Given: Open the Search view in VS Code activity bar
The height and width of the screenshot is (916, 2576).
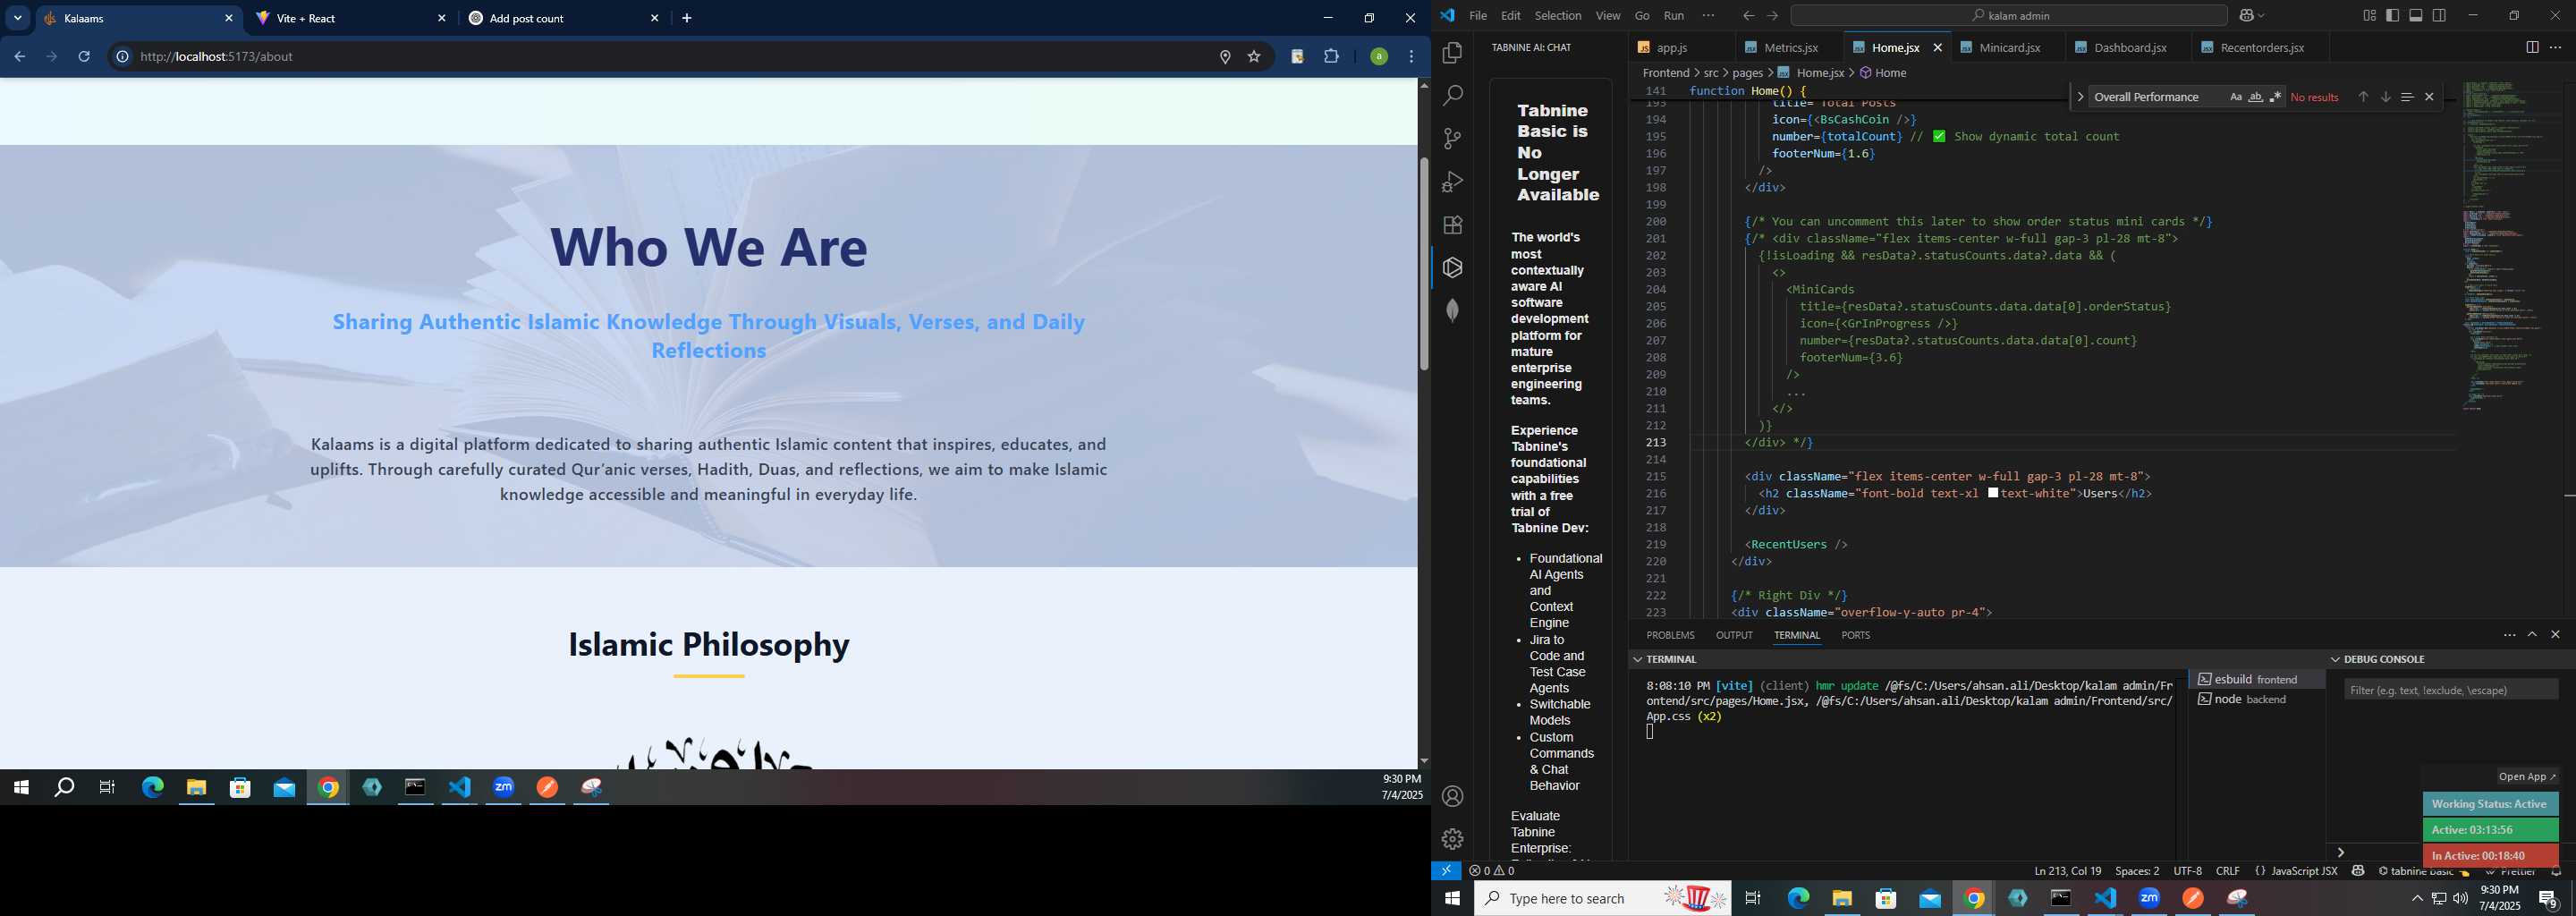Looking at the screenshot, I should coord(1453,96).
